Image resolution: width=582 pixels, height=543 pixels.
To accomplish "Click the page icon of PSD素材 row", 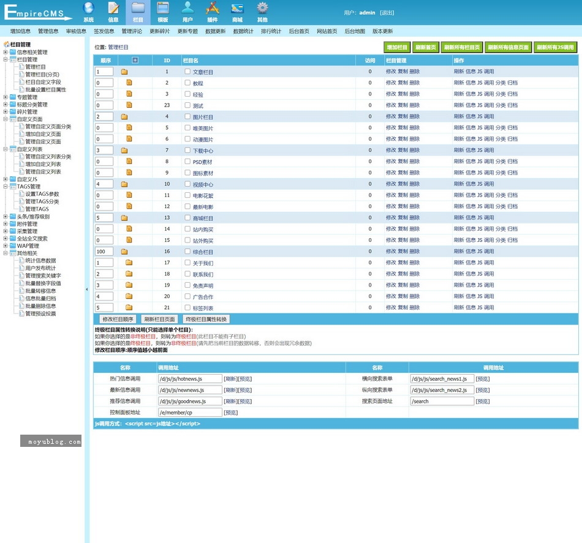I will pos(129,161).
